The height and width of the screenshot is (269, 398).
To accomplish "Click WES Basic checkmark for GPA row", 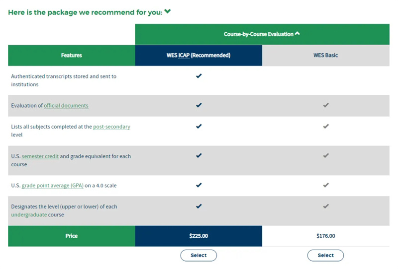I will (x=326, y=185).
